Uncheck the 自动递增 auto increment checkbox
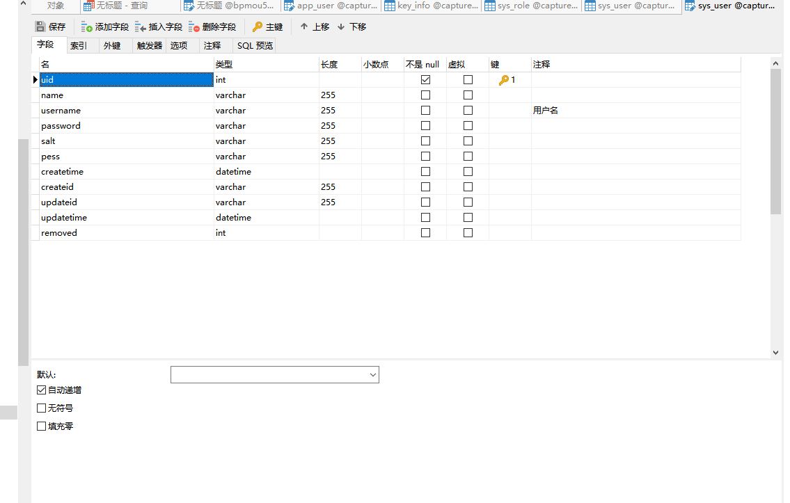Image resolution: width=790 pixels, height=503 pixels. click(41, 390)
